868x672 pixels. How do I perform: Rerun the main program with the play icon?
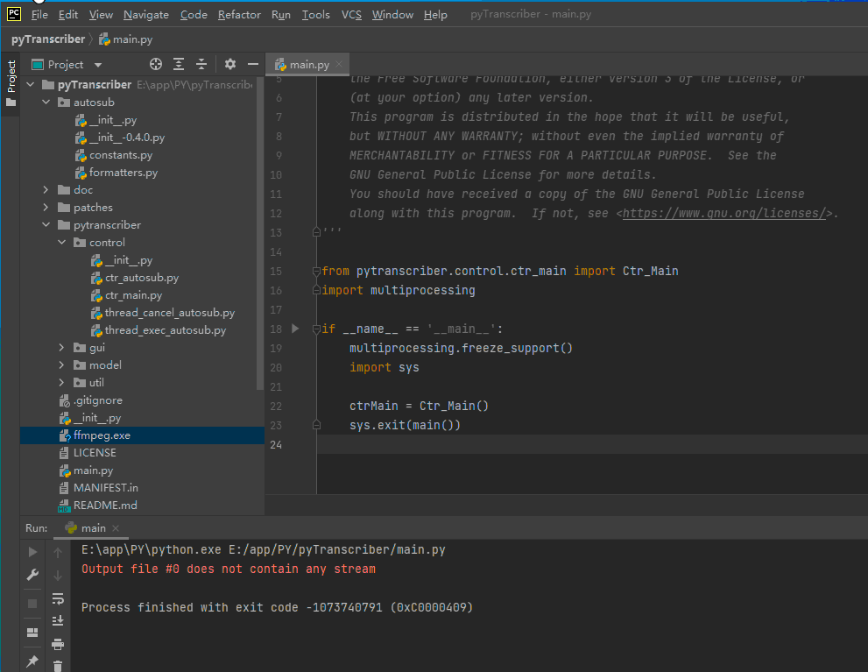click(32, 551)
